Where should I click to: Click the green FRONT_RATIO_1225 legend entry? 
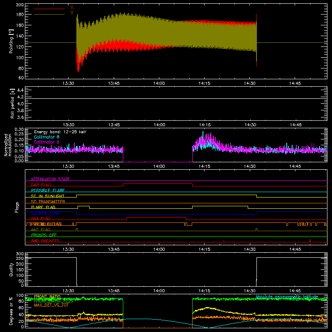[54, 301]
